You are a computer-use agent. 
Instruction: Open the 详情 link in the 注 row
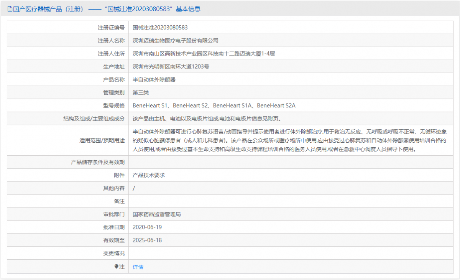(x=138, y=267)
